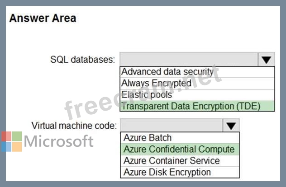Image resolution: width=286 pixels, height=187 pixels.
Task: Select Azure Batch option
Action: click(x=180, y=138)
